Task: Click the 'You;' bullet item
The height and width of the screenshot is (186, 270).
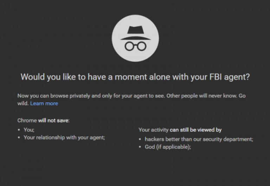Action: click(29, 130)
